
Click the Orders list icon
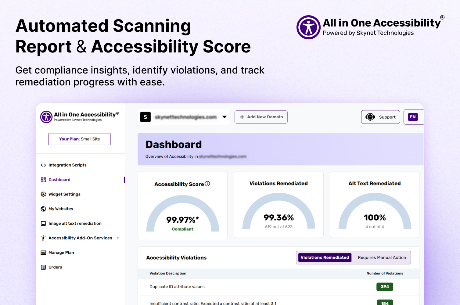pyautogui.click(x=43, y=267)
